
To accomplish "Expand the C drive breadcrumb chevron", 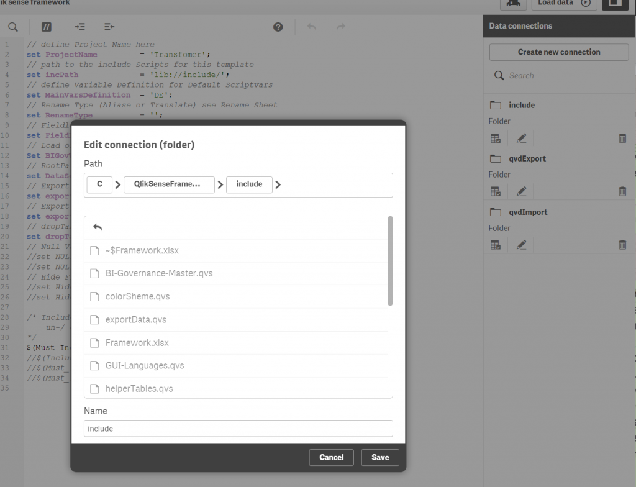I will click(117, 184).
